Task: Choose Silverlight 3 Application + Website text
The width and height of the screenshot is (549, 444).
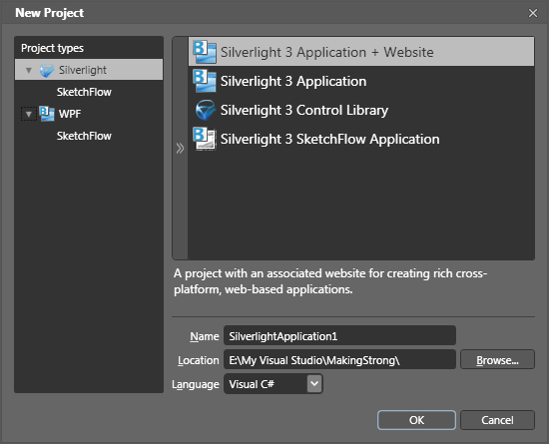Action: click(x=326, y=52)
